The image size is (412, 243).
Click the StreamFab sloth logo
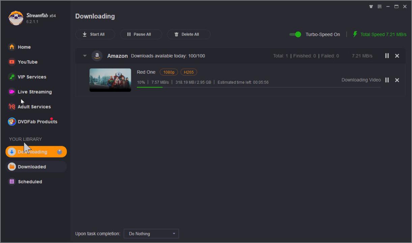[16, 18]
